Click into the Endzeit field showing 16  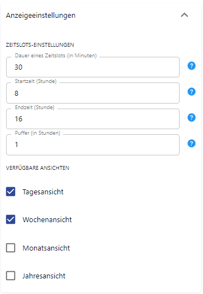[93, 119]
